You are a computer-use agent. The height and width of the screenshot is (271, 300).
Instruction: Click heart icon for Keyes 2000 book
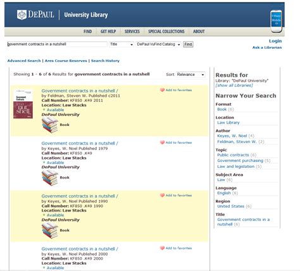(162, 248)
